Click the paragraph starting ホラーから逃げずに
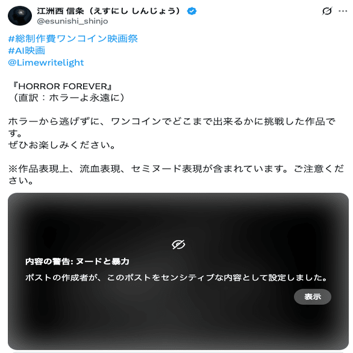Screen dimensions: 353x353 (x=172, y=127)
